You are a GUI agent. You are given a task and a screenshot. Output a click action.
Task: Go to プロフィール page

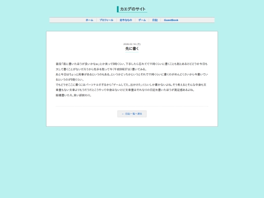[x=107, y=20]
